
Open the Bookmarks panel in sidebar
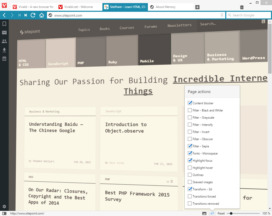pyautogui.click(x=4, y=24)
